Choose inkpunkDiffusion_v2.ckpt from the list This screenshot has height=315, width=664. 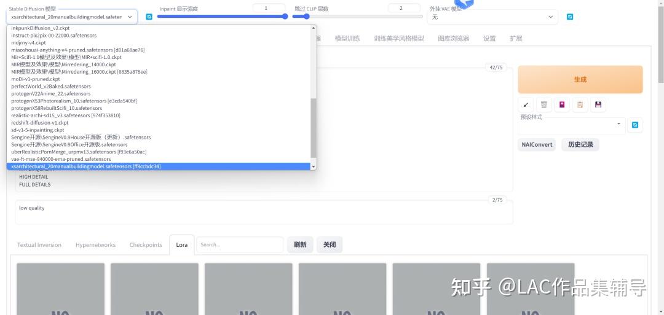[159, 28]
